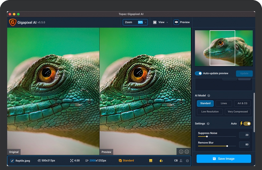Toggle Auto-update preview switch
The image size is (262, 170).
click(199, 73)
